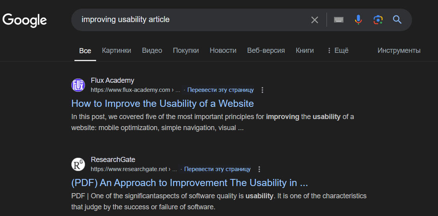Switch to the Видео tab
The width and height of the screenshot is (438, 216).
pos(152,50)
